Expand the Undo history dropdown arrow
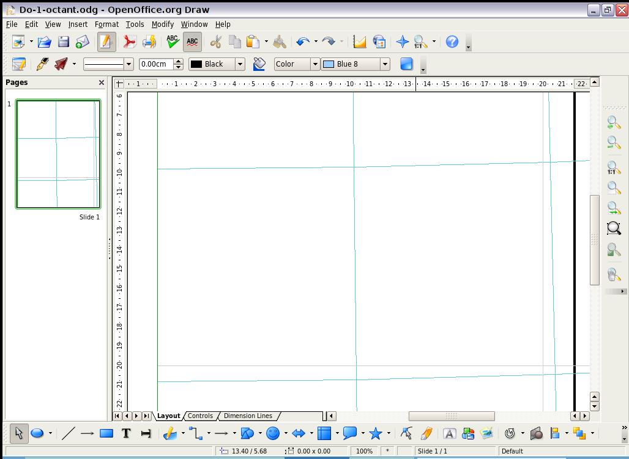The height and width of the screenshot is (459, 629). pos(316,42)
